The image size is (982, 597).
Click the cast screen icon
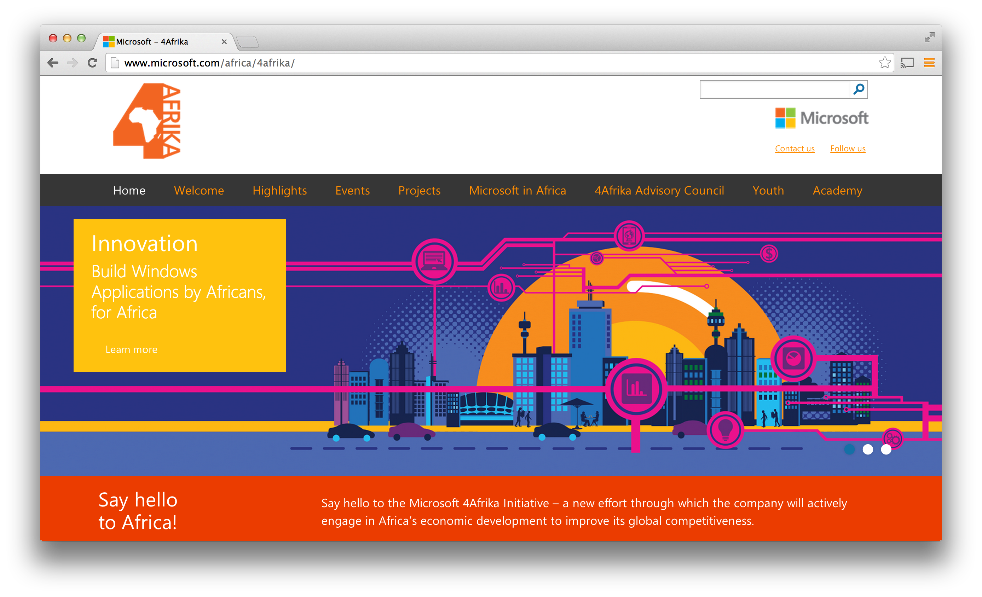[x=907, y=63]
